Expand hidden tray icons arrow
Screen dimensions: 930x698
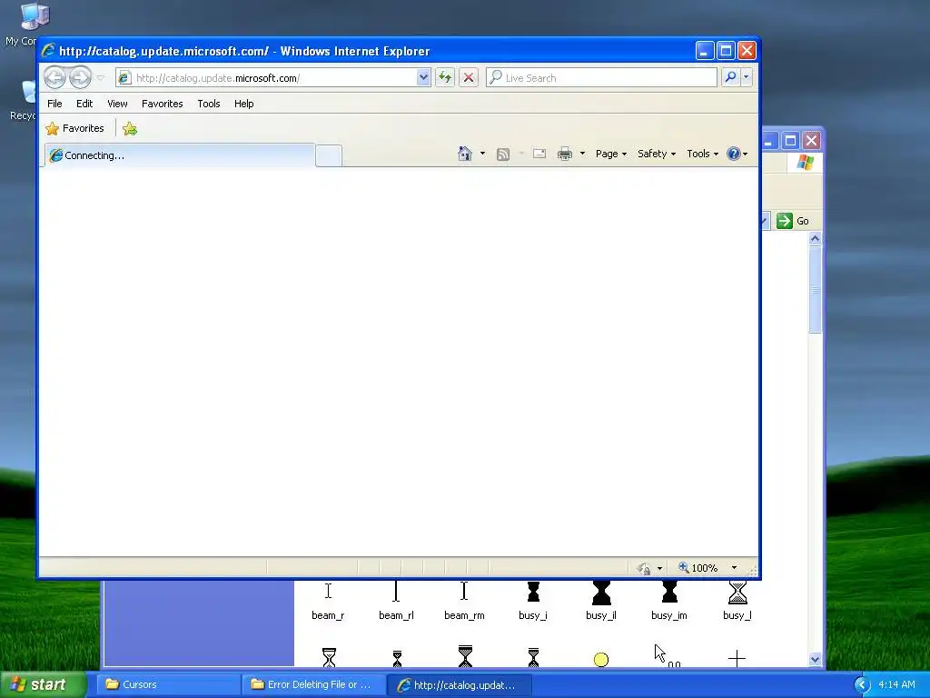click(x=862, y=685)
